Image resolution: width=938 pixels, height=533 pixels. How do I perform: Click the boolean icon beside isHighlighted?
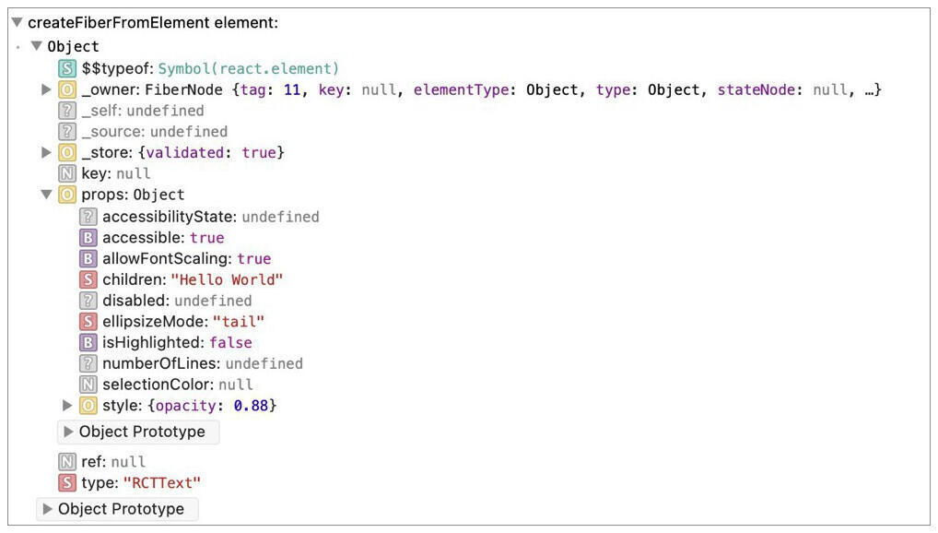pyautogui.click(x=88, y=343)
